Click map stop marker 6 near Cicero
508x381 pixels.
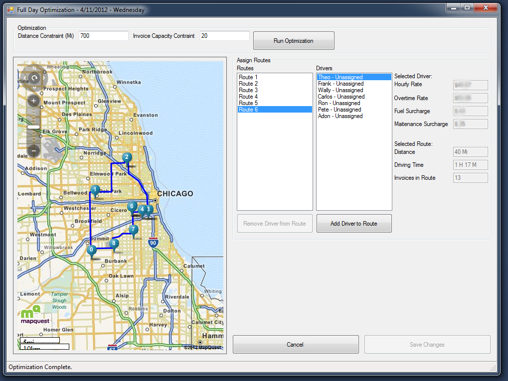132,207
